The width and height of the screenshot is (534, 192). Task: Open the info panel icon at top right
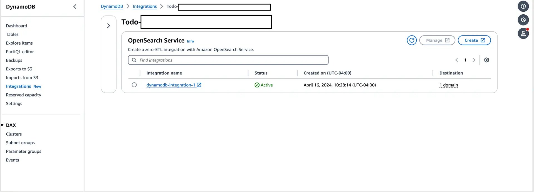(523, 6)
